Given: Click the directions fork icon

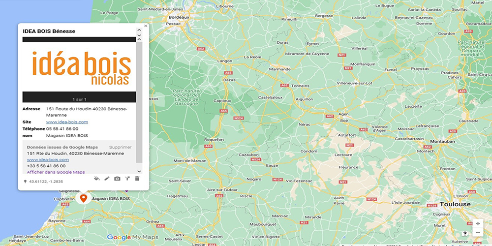Looking at the screenshot, I should tap(127, 179).
